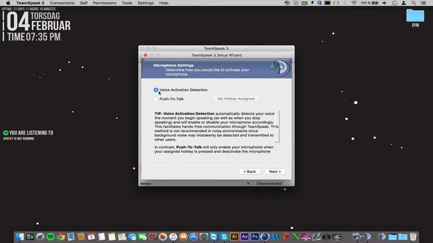The height and width of the screenshot is (243, 433).
Task: Open Launchpad rocket icon in dock
Action: pos(41,237)
